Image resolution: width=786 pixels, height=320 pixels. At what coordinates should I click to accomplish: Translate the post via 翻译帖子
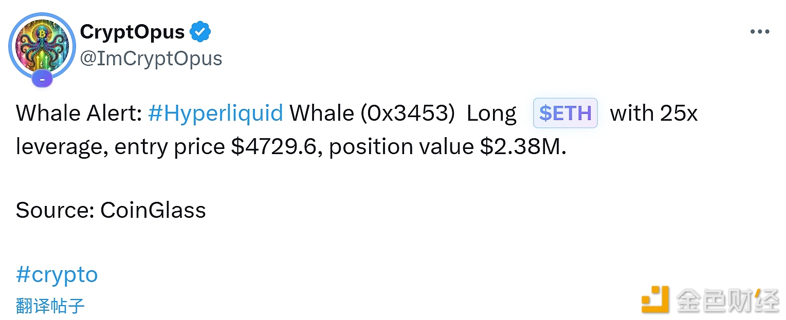(50, 306)
